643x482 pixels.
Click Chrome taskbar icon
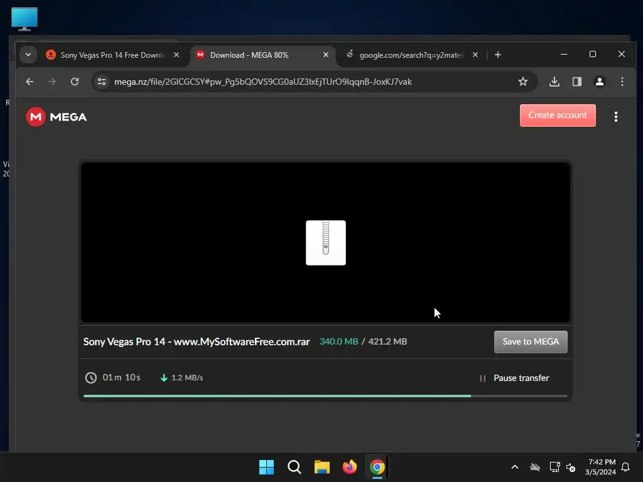pyautogui.click(x=377, y=467)
